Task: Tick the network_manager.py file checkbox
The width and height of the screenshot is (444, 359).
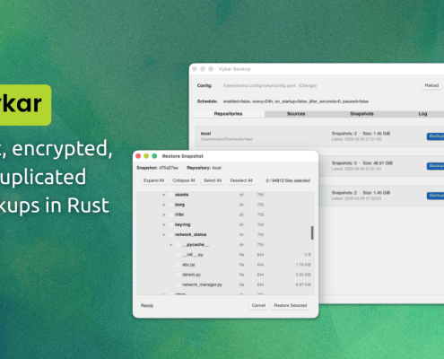Action: pos(178,285)
